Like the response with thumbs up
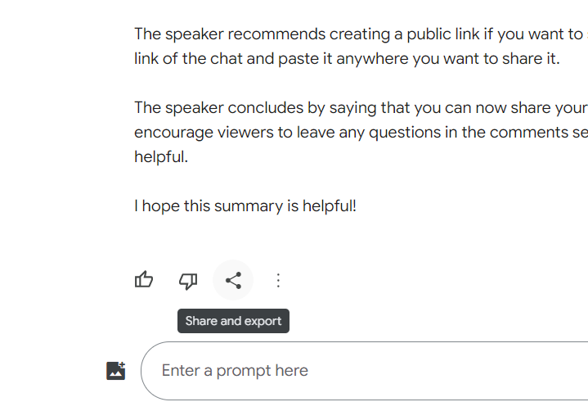 tap(144, 280)
